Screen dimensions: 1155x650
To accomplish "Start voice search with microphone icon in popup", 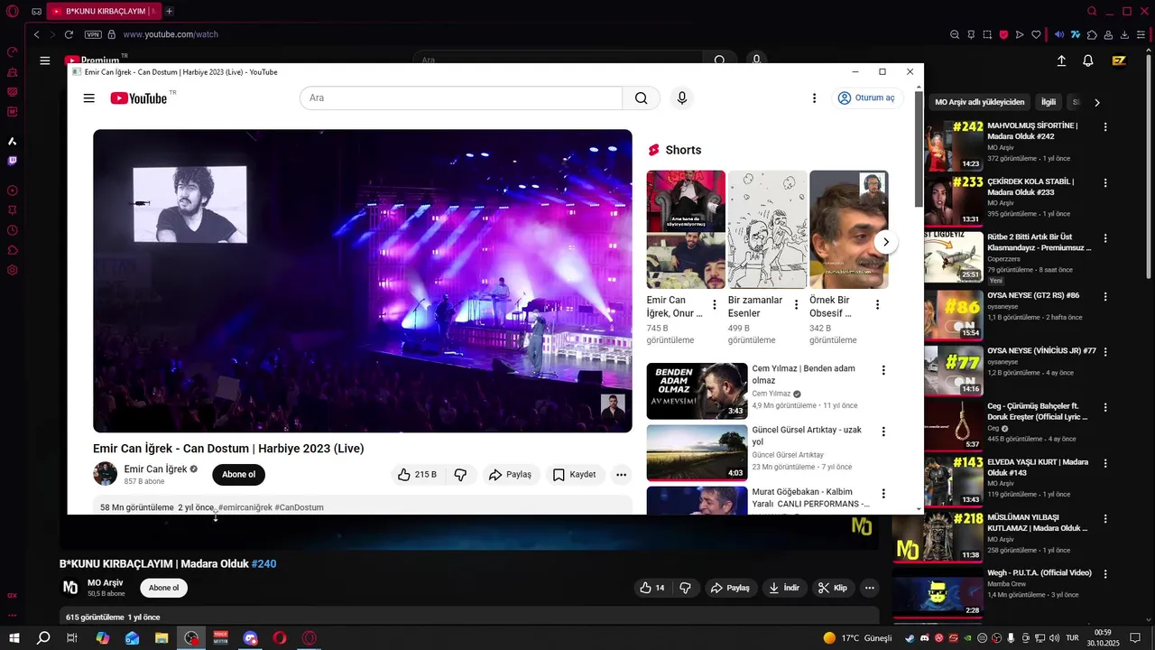I will pyautogui.click(x=682, y=98).
